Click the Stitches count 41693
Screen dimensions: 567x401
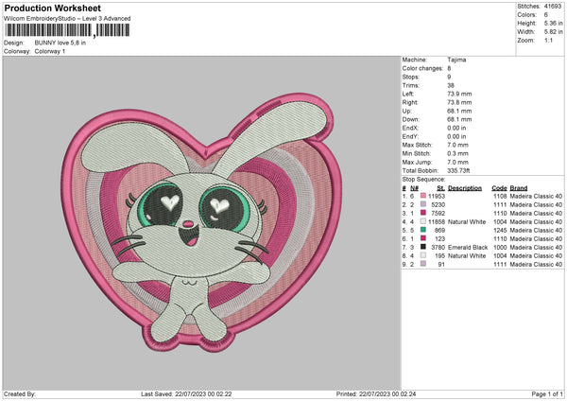pos(552,6)
